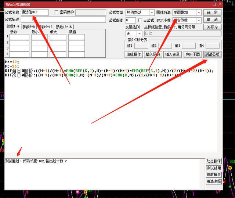Click 另存为 to save as

[x=212, y=27]
